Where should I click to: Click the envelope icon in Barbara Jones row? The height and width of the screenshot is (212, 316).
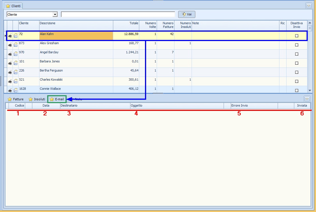[16, 63]
